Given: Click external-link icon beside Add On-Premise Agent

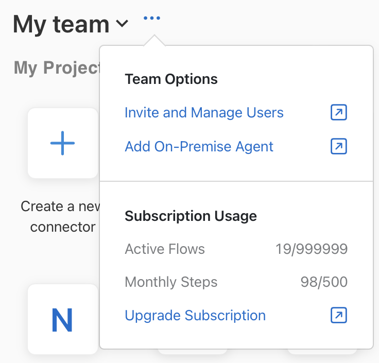Looking at the screenshot, I should tap(339, 147).
